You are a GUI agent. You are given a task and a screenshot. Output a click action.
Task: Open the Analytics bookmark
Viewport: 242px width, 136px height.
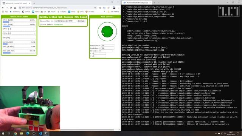(62, 12)
